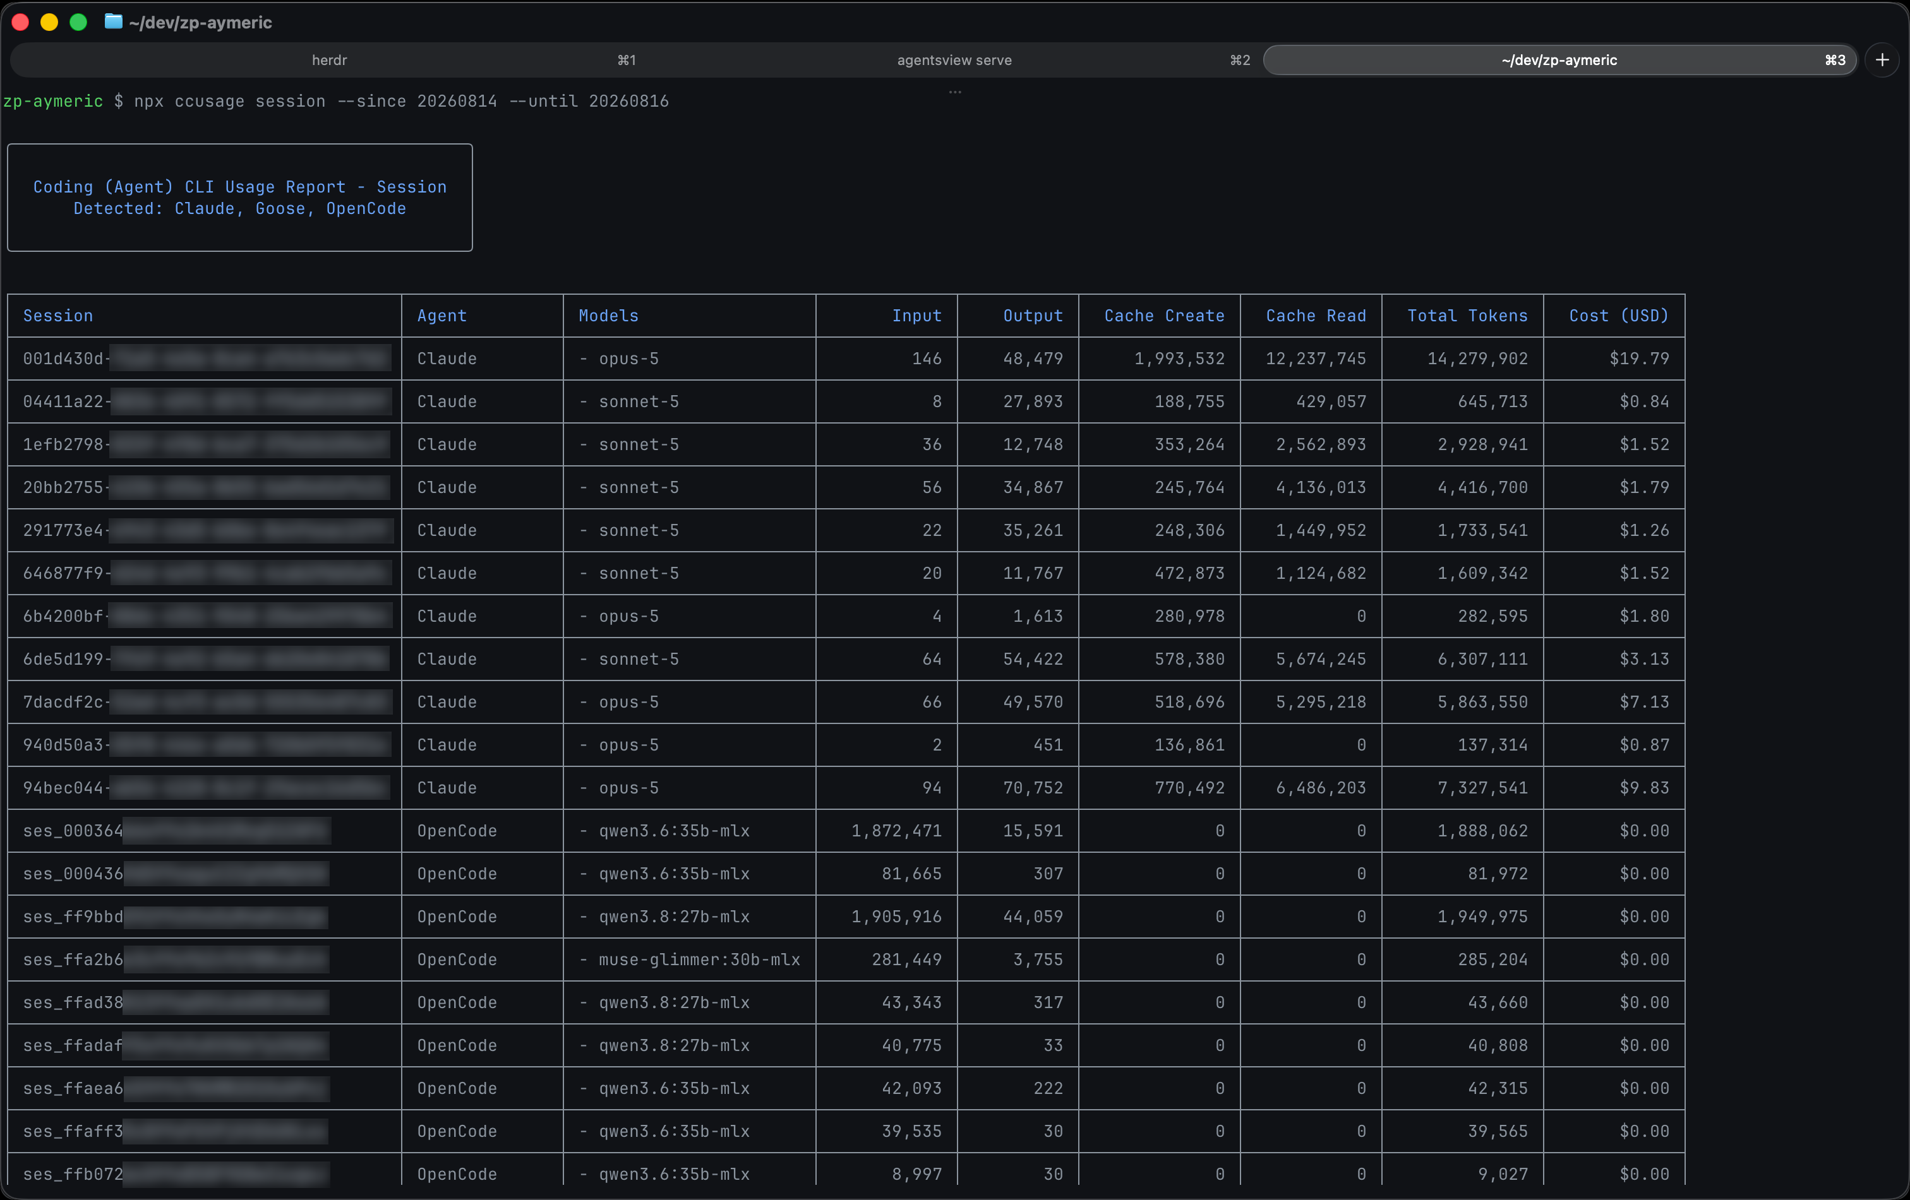Click the $7.13 cost cell
Viewport: 1910px width, 1200px height.
pyautogui.click(x=1644, y=702)
